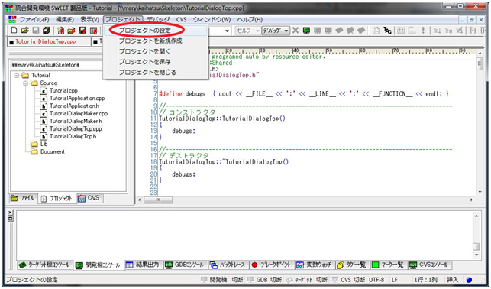Click the Open file folder icon
This screenshot has width=491, height=289.
[x=25, y=30]
